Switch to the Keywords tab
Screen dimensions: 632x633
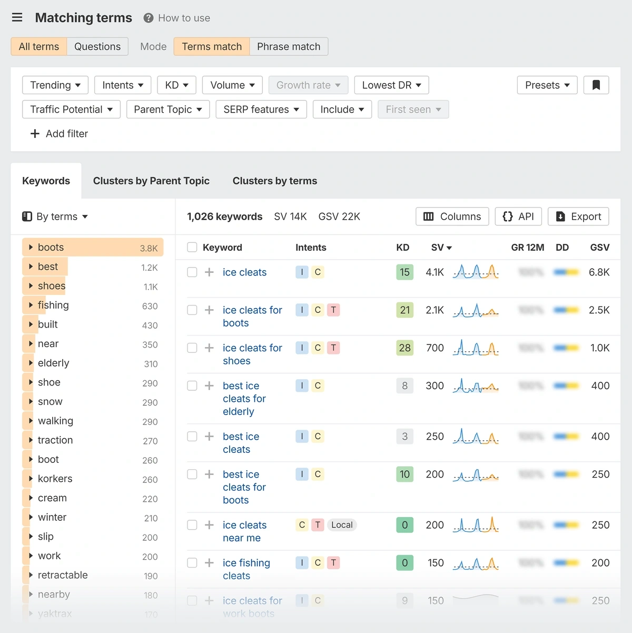(x=46, y=181)
